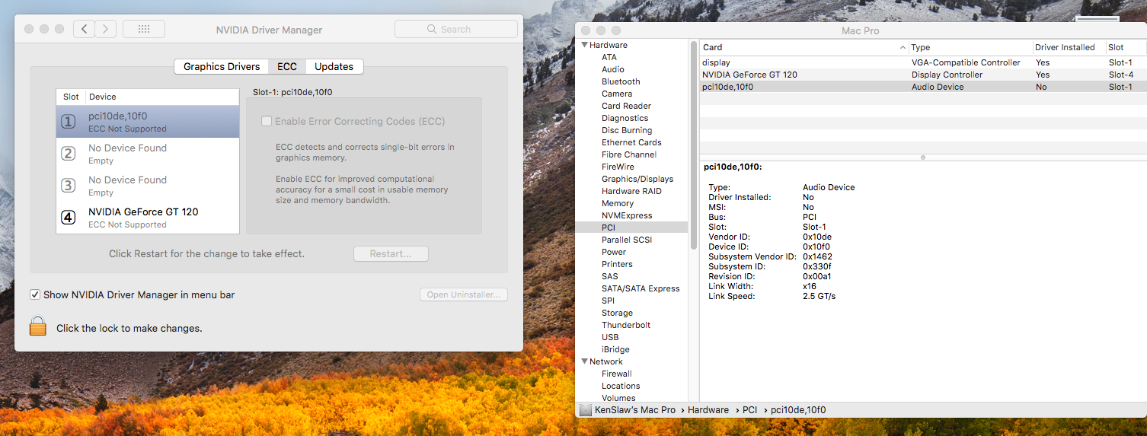Select SPI in the Hardware list

pyautogui.click(x=608, y=301)
